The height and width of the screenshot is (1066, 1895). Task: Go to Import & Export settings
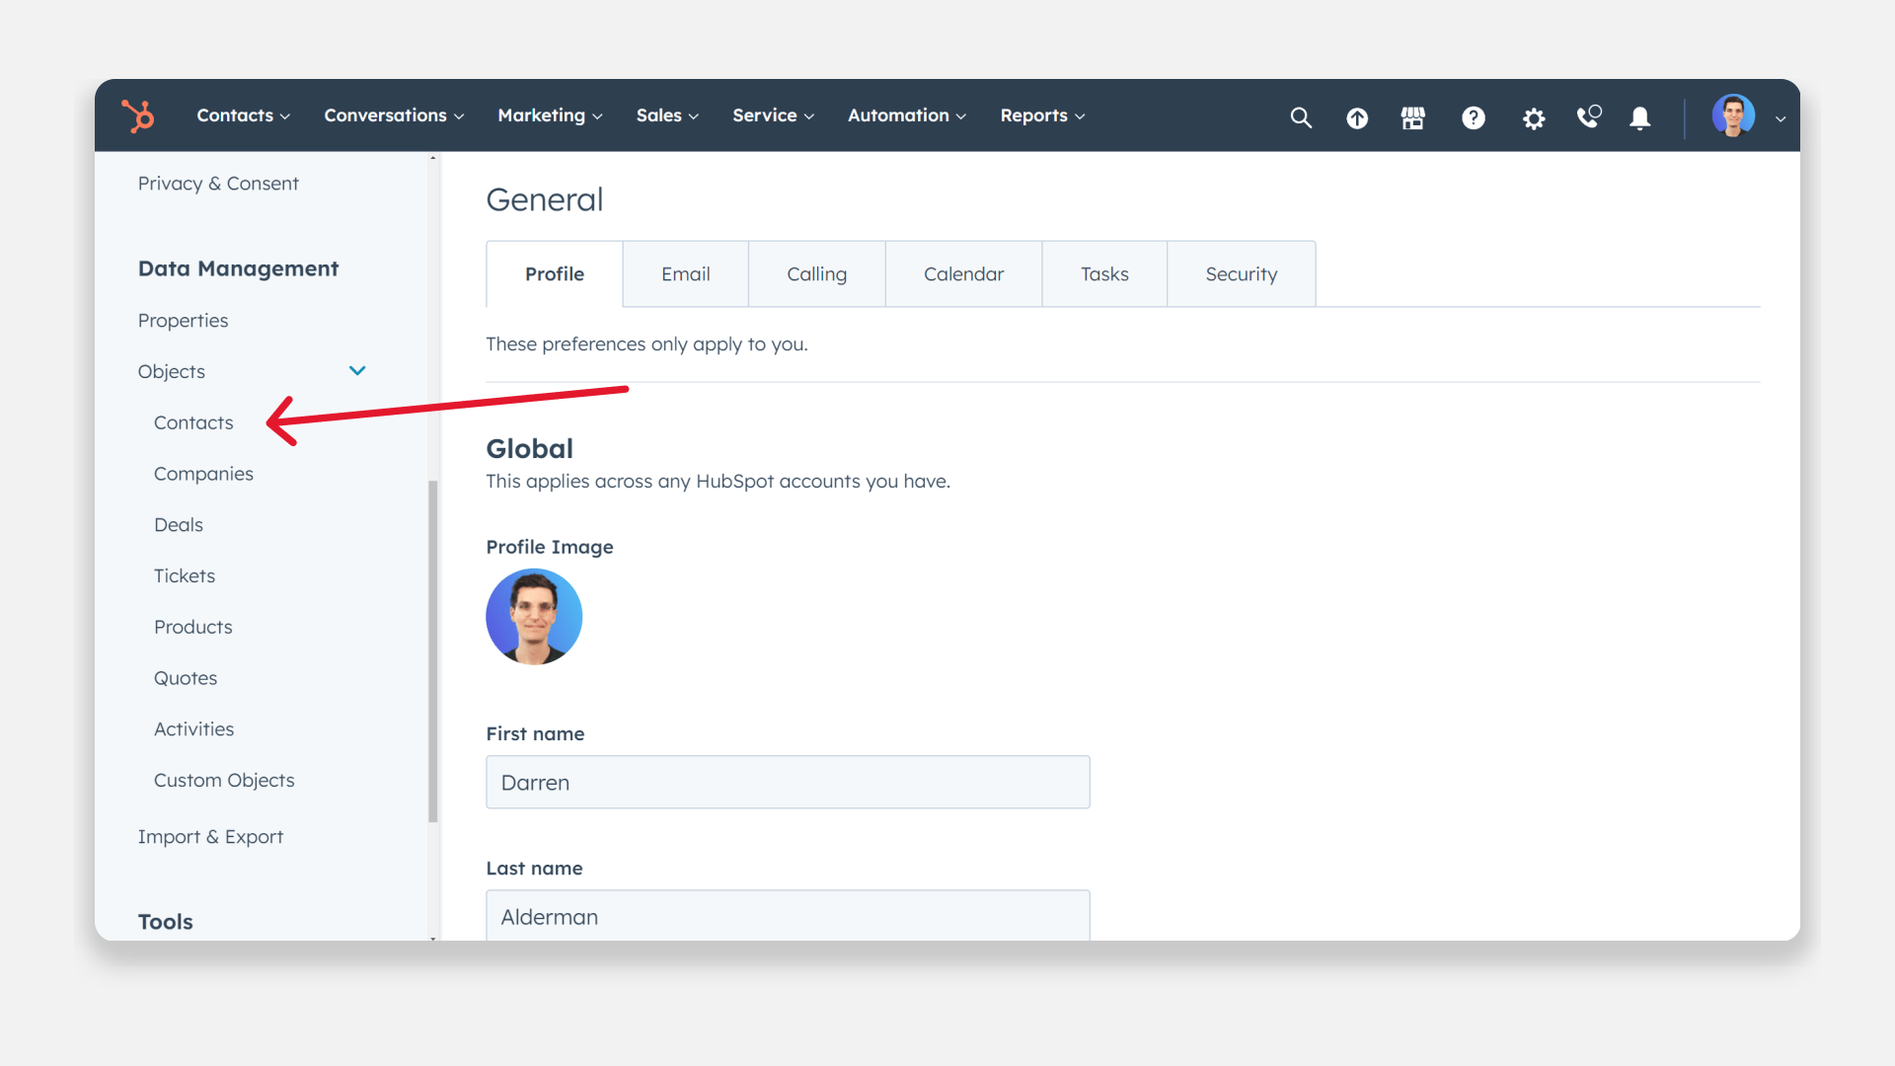[210, 837]
